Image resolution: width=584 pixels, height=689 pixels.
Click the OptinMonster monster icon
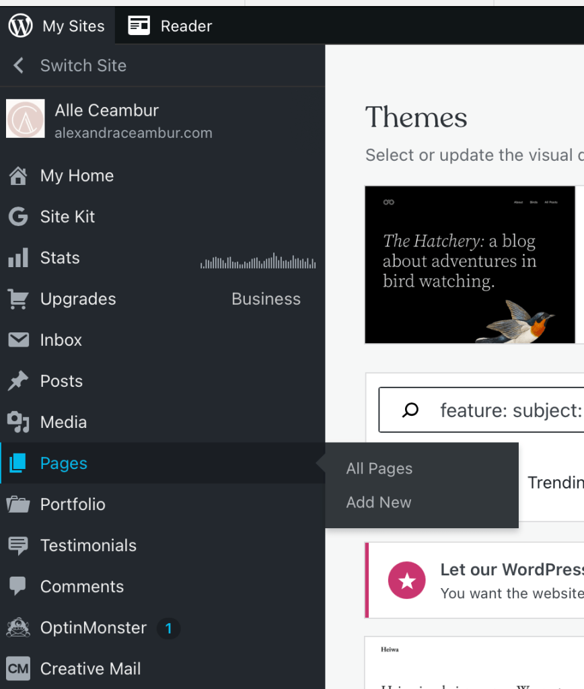click(18, 628)
